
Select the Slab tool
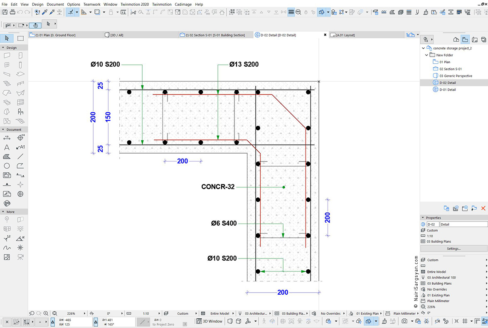[20, 74]
